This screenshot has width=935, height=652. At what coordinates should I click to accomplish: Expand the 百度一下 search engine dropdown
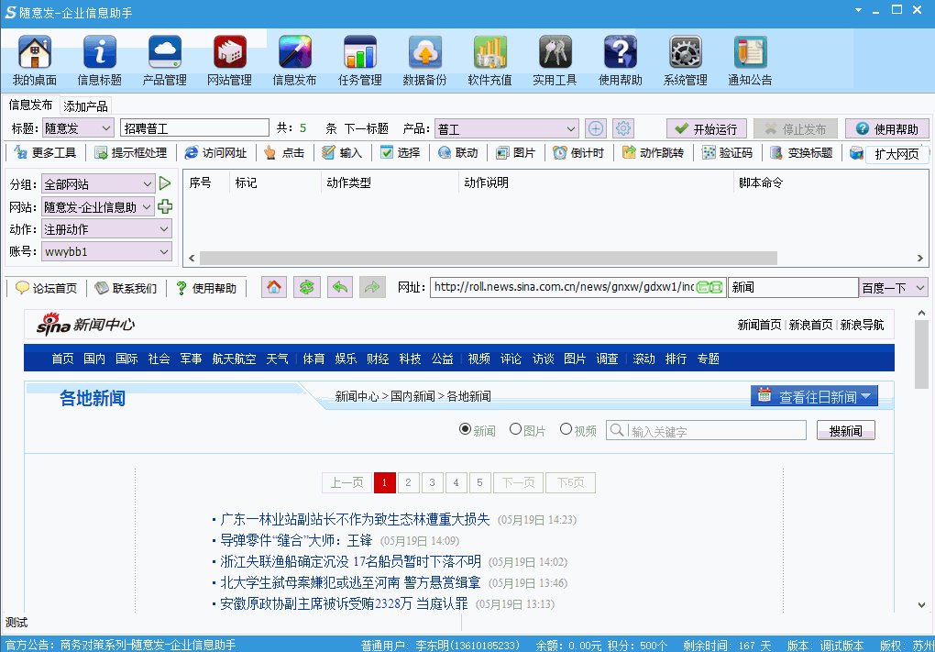pyautogui.click(x=920, y=288)
